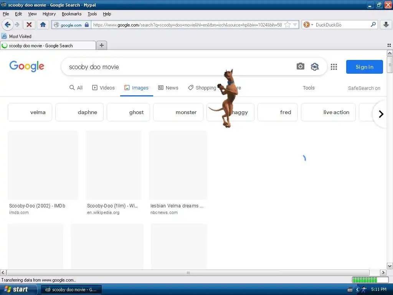Switch to the News tab
This screenshot has height=295, width=393.
(168, 88)
